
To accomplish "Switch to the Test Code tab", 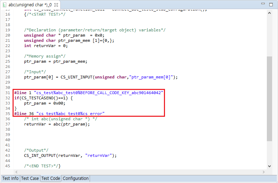I will (51, 178).
